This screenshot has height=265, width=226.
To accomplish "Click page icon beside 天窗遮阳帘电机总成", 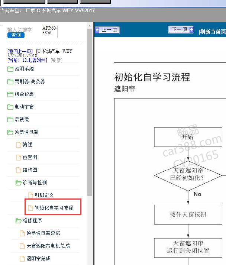I will pos(22,246).
